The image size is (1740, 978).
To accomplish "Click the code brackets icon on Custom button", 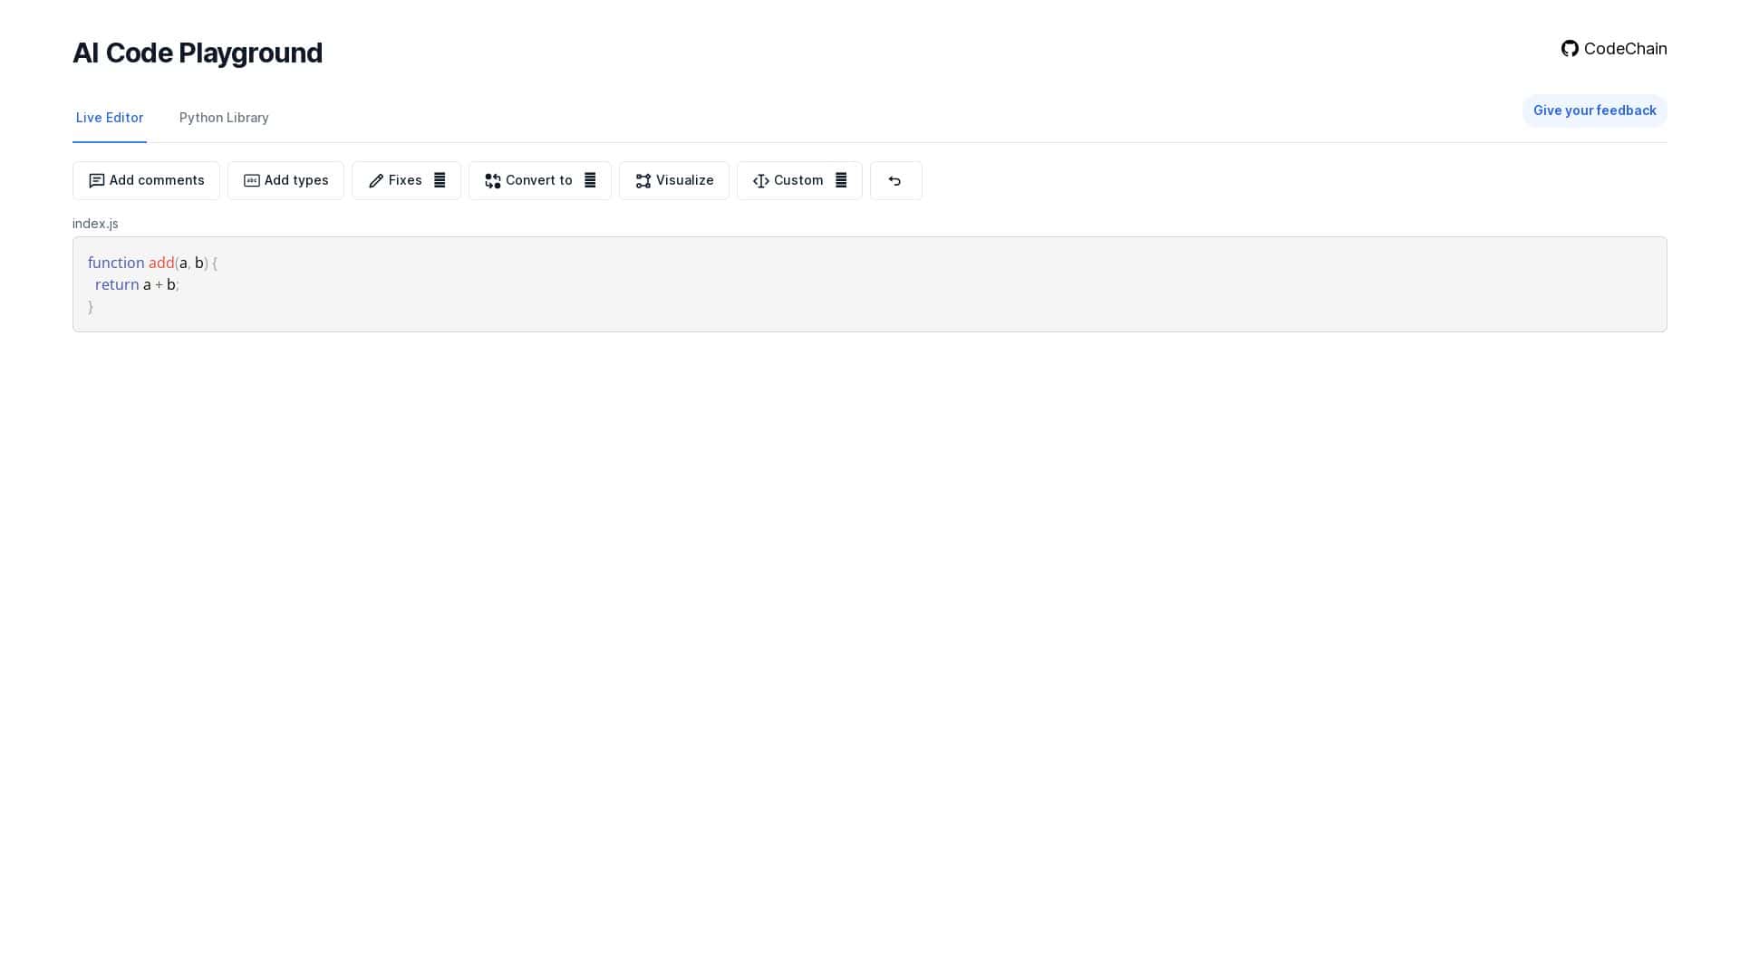I will 761,180.
